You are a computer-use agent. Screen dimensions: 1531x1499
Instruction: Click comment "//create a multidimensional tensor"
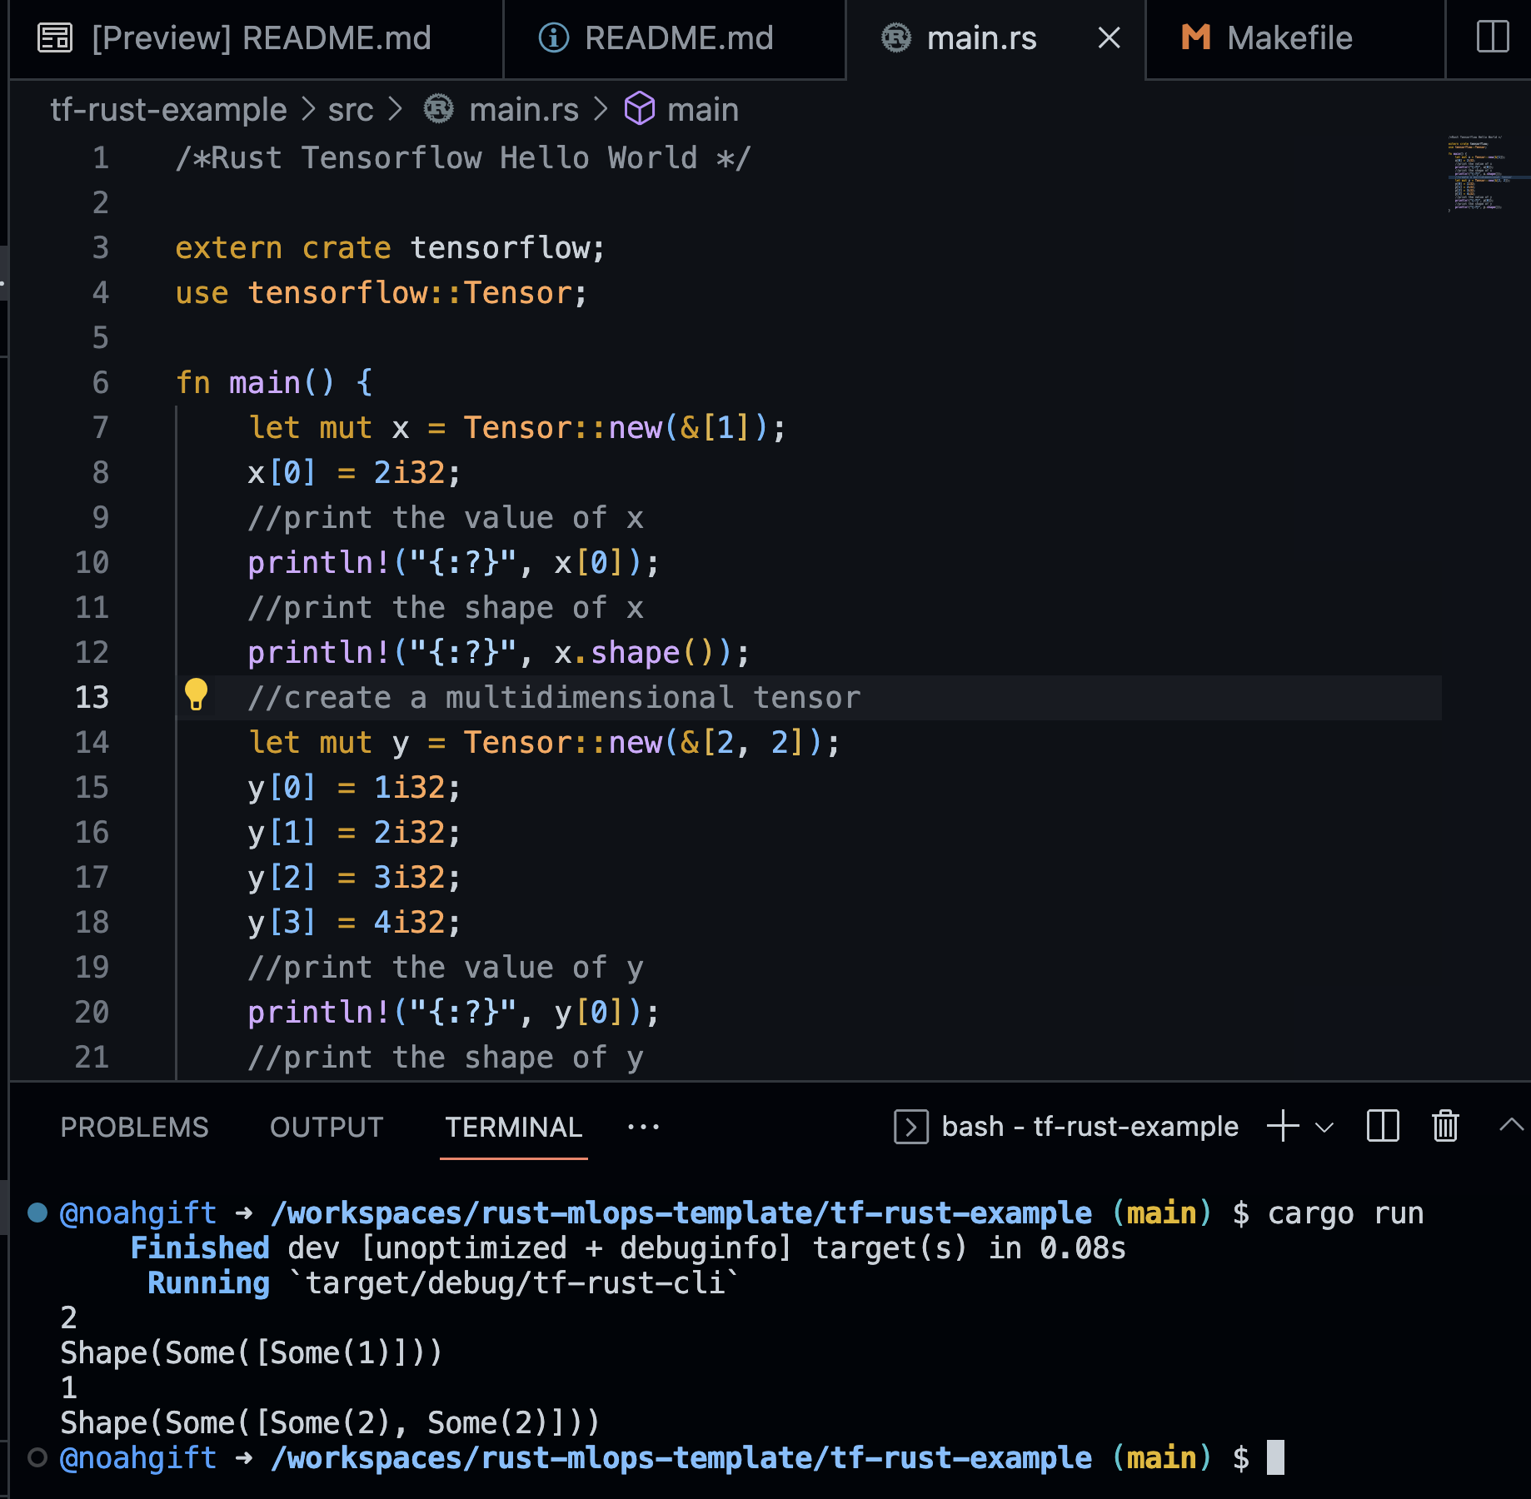pyautogui.click(x=554, y=698)
